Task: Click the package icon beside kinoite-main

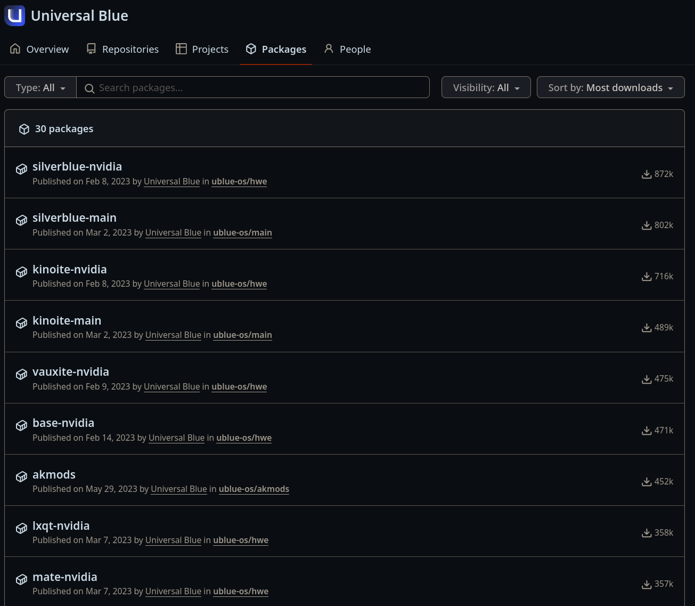Action: (x=21, y=324)
